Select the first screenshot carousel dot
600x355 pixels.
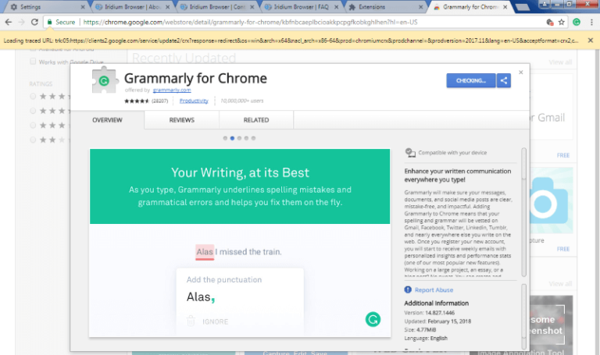225,138
